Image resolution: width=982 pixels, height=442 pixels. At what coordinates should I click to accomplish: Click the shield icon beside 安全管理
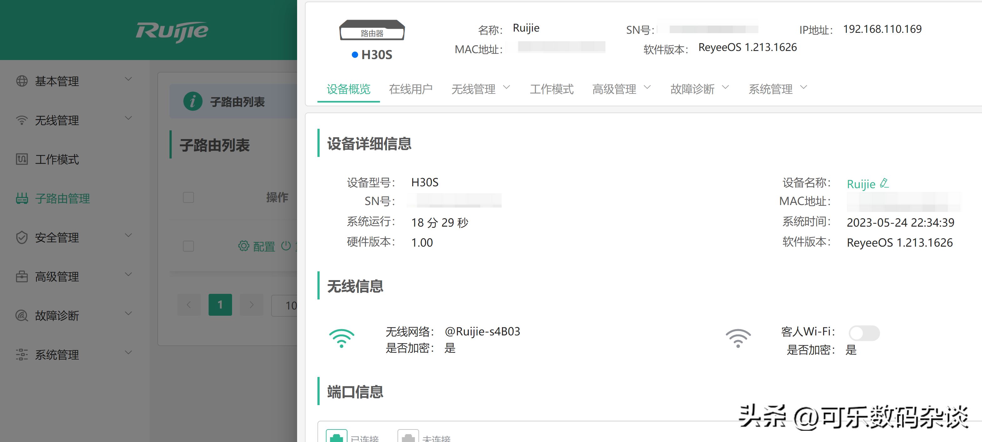22,237
